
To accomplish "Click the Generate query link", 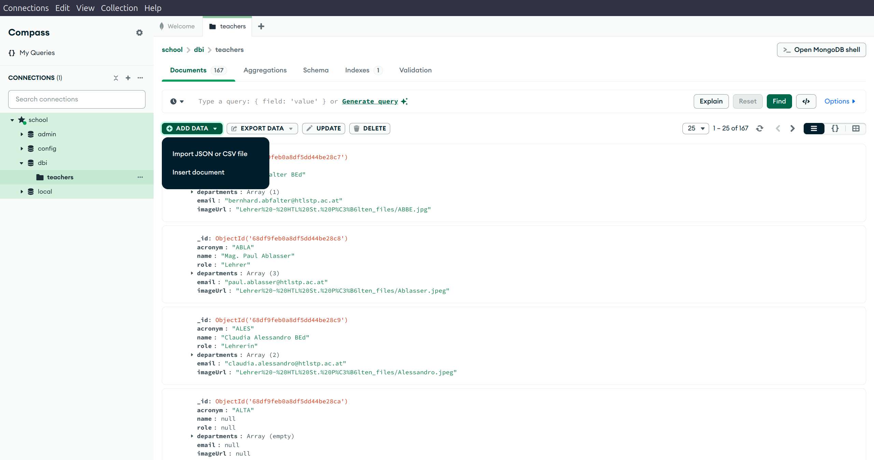I will pos(370,101).
